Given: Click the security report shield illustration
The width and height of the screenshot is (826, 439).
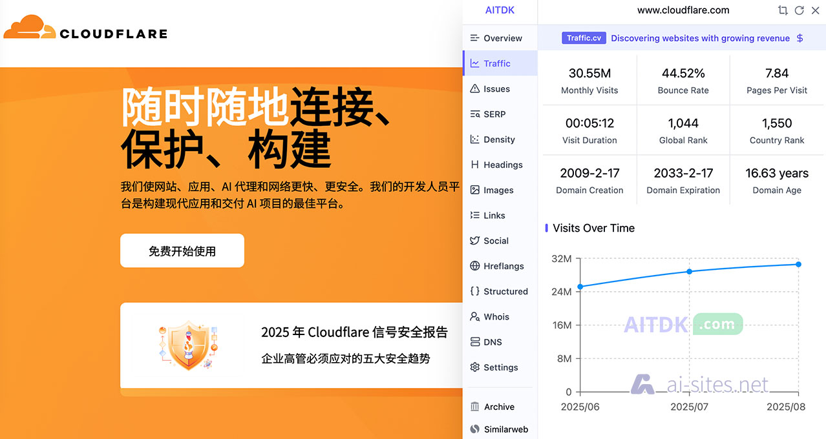Looking at the screenshot, I should click(188, 345).
